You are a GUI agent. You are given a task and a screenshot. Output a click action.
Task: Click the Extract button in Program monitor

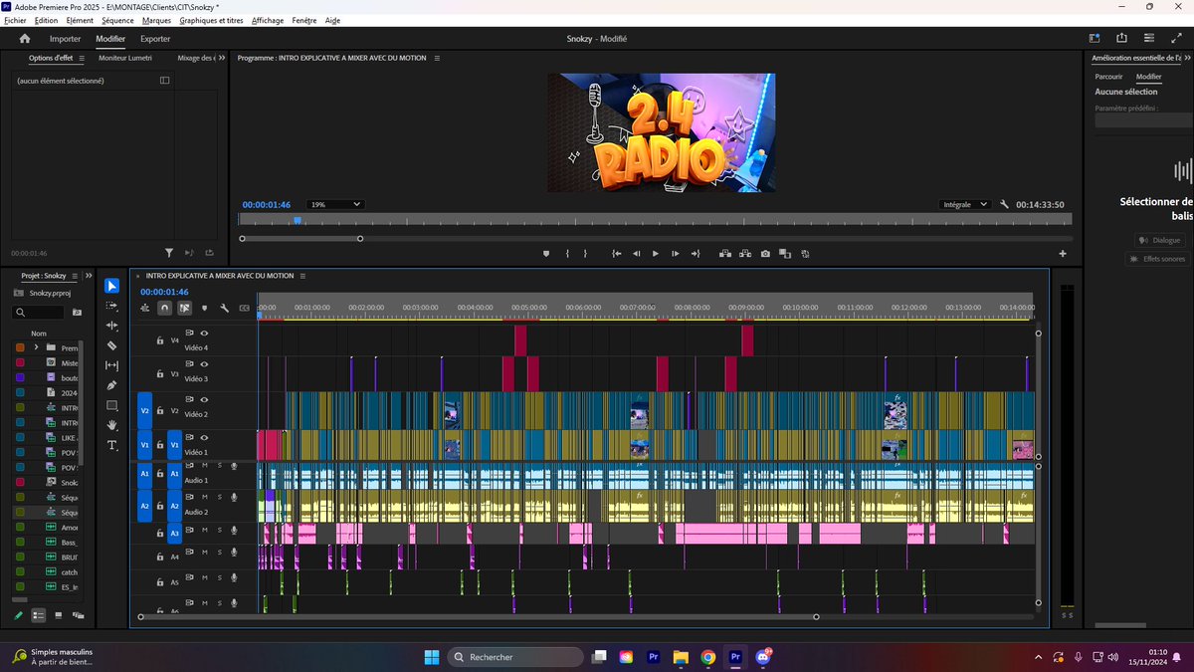coord(744,254)
